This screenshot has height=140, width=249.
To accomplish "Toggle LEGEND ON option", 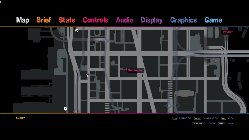I will [185, 119].
